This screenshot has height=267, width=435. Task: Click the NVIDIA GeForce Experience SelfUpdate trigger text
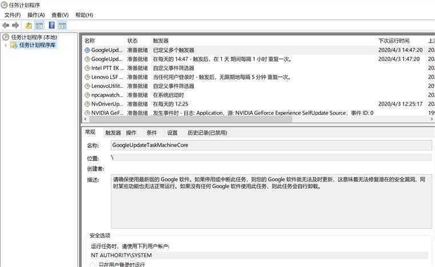[263, 113]
